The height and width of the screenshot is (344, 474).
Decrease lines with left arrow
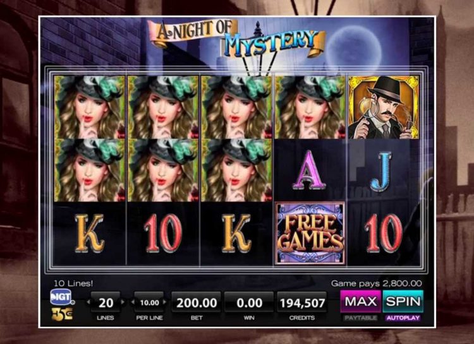point(88,302)
